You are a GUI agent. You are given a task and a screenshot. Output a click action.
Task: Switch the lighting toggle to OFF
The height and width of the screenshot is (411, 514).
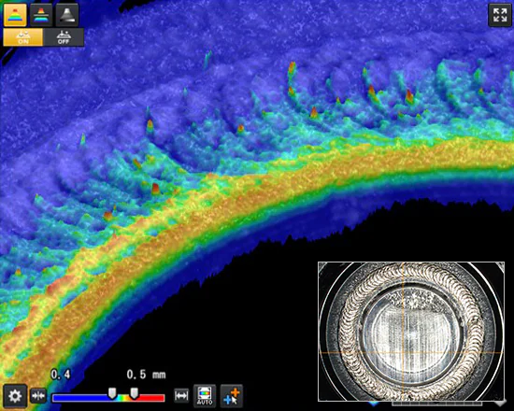(x=64, y=37)
